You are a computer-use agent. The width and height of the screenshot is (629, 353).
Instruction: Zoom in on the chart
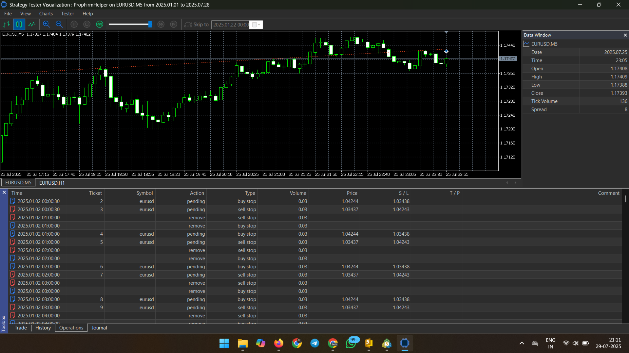pyautogui.click(x=46, y=24)
